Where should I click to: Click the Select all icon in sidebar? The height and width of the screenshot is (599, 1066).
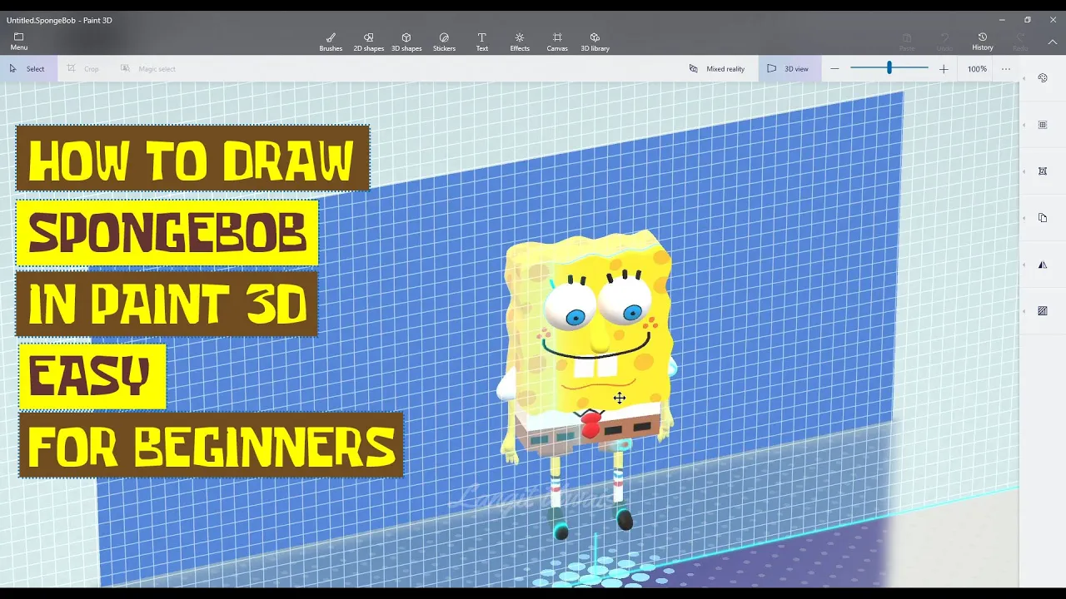[1043, 125]
